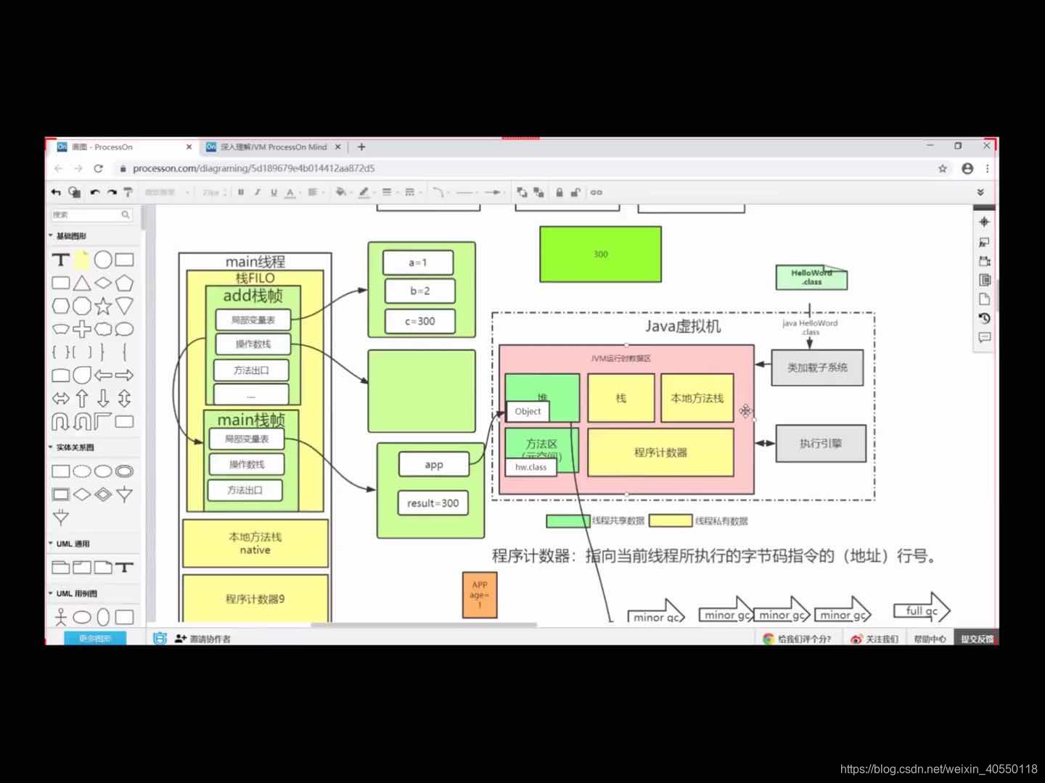Click 邀请协作者 invite collaborators

coord(202,639)
